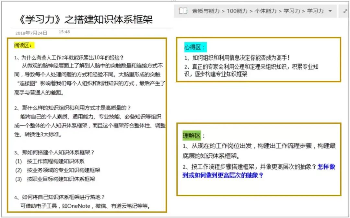This screenshot has height=218, width=350.
Task: Click the note time 15:48
Action: 64,32
